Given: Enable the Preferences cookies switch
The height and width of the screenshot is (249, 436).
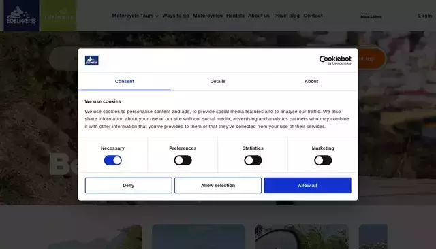Looking at the screenshot, I should point(183,160).
